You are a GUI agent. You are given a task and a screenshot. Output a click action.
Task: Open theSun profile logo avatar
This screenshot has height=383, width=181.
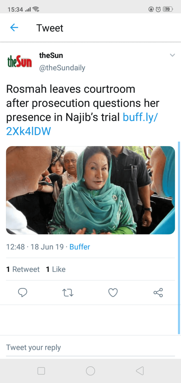point(20,62)
